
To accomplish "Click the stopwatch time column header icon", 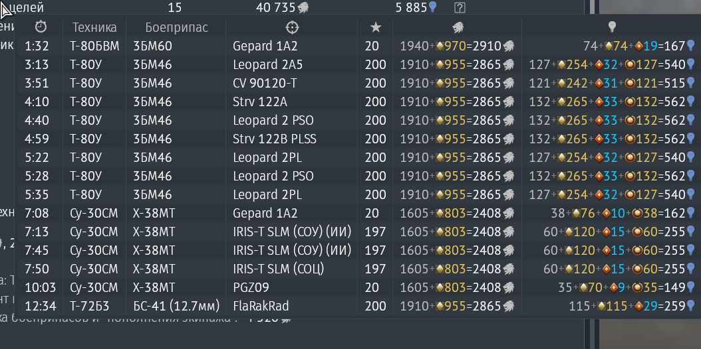I will (41, 27).
